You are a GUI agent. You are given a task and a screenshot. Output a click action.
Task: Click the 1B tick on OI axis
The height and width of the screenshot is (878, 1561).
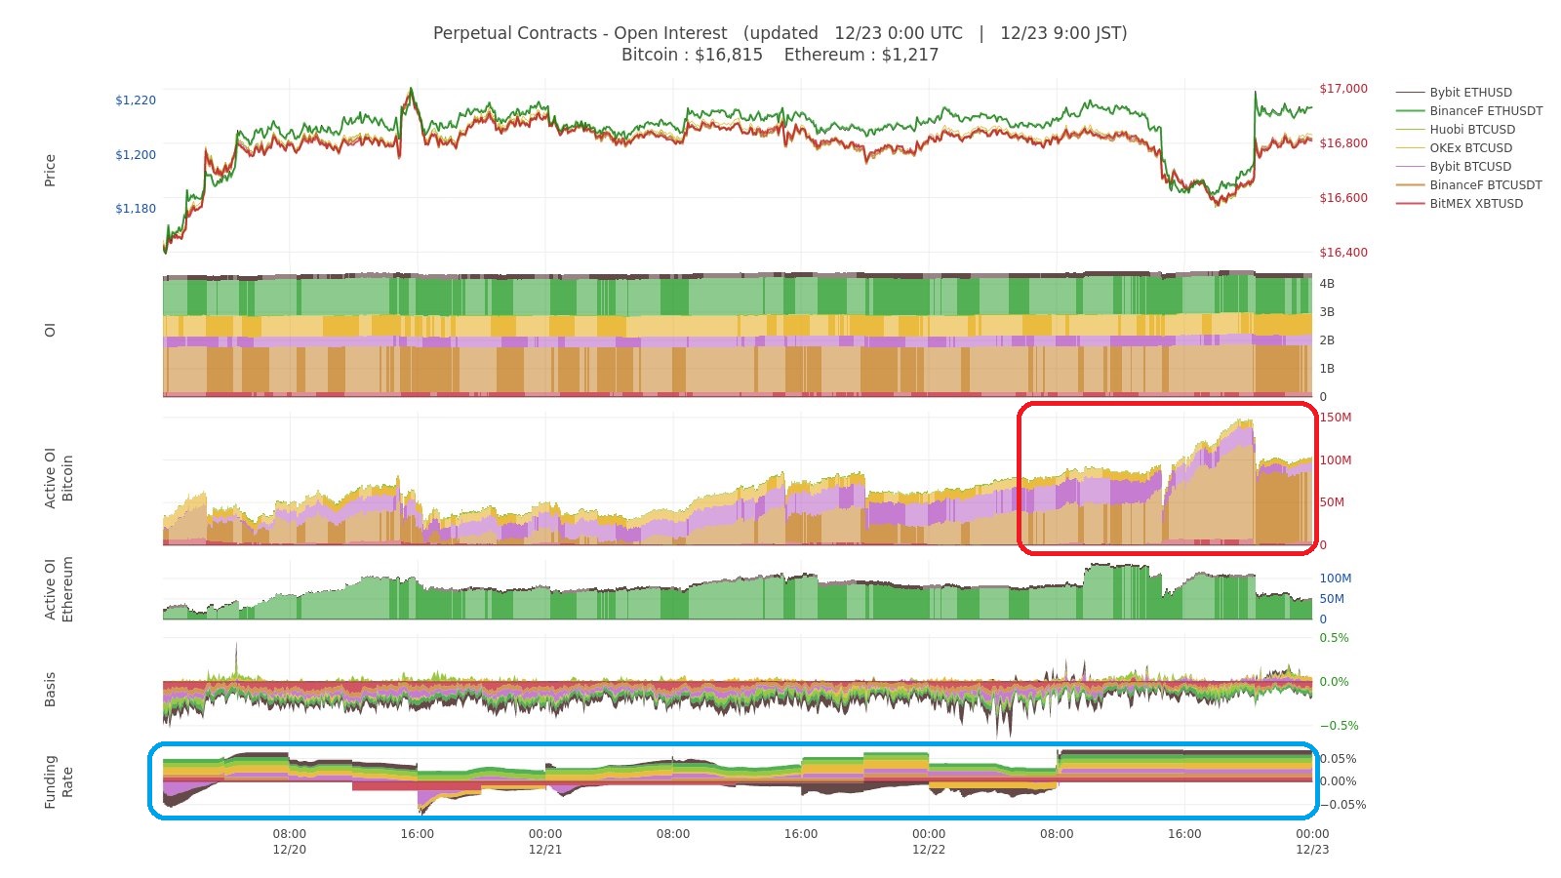tap(1327, 369)
